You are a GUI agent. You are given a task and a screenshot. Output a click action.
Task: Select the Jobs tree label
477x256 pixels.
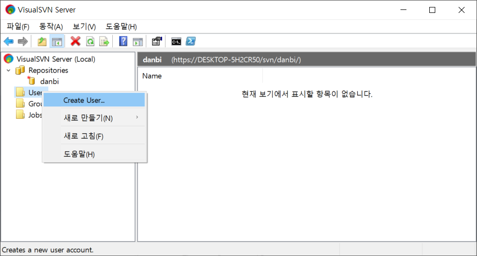[x=35, y=115]
